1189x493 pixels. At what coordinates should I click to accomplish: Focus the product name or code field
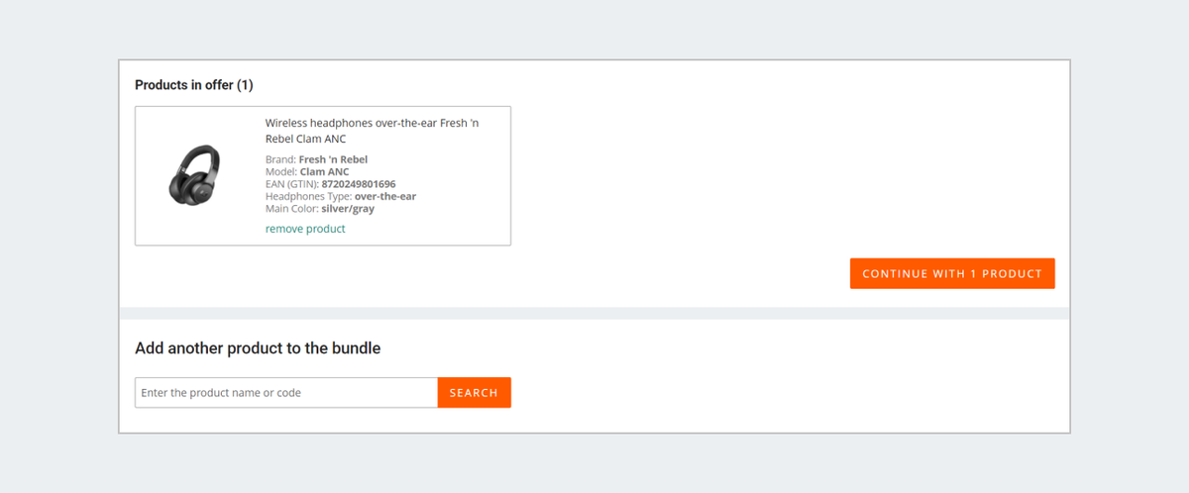286,393
